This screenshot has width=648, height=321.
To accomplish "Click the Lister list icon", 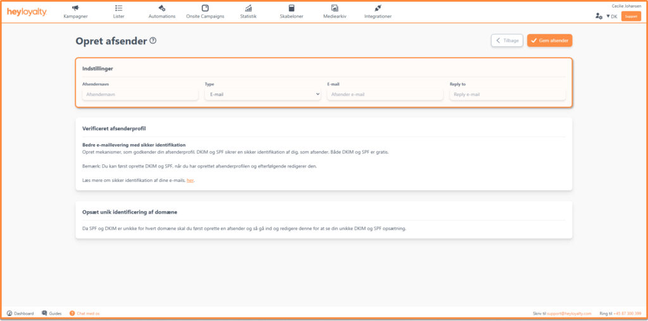I will [x=118, y=8].
